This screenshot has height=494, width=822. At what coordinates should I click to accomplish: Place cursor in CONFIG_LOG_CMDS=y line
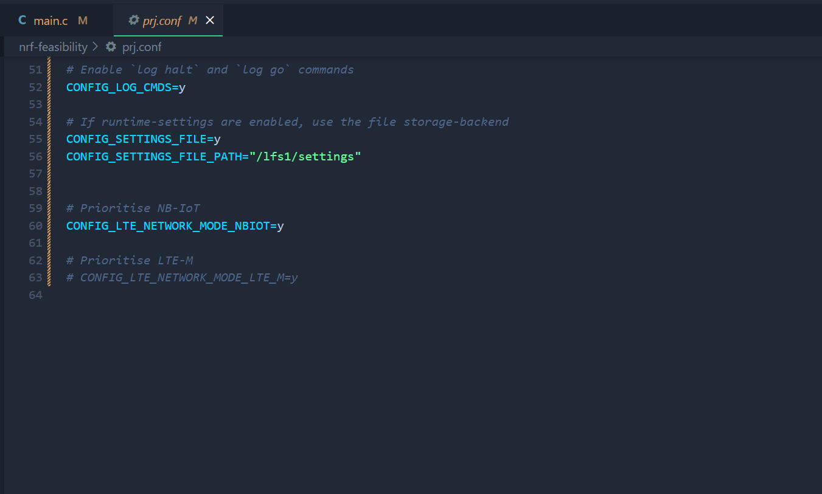click(x=126, y=87)
